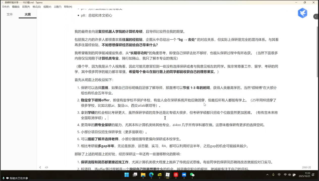319x181 pixels.
Task: Toggle source code mode icon
Action: click(x=47, y=167)
